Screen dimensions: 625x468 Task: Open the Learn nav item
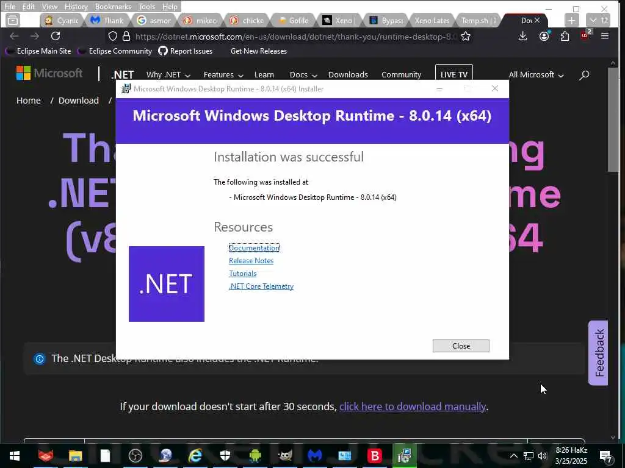coord(264,75)
